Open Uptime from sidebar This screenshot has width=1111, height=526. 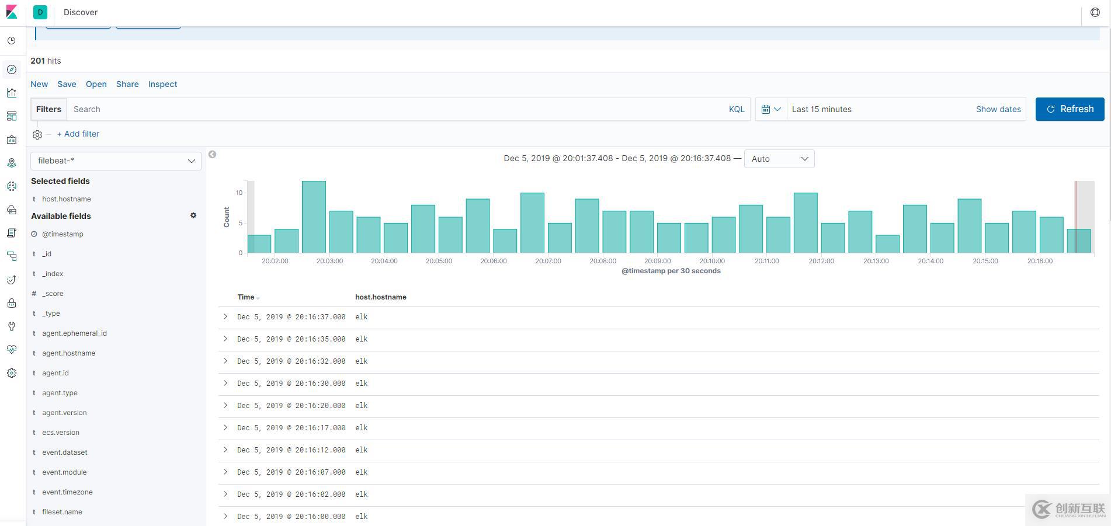pos(12,280)
